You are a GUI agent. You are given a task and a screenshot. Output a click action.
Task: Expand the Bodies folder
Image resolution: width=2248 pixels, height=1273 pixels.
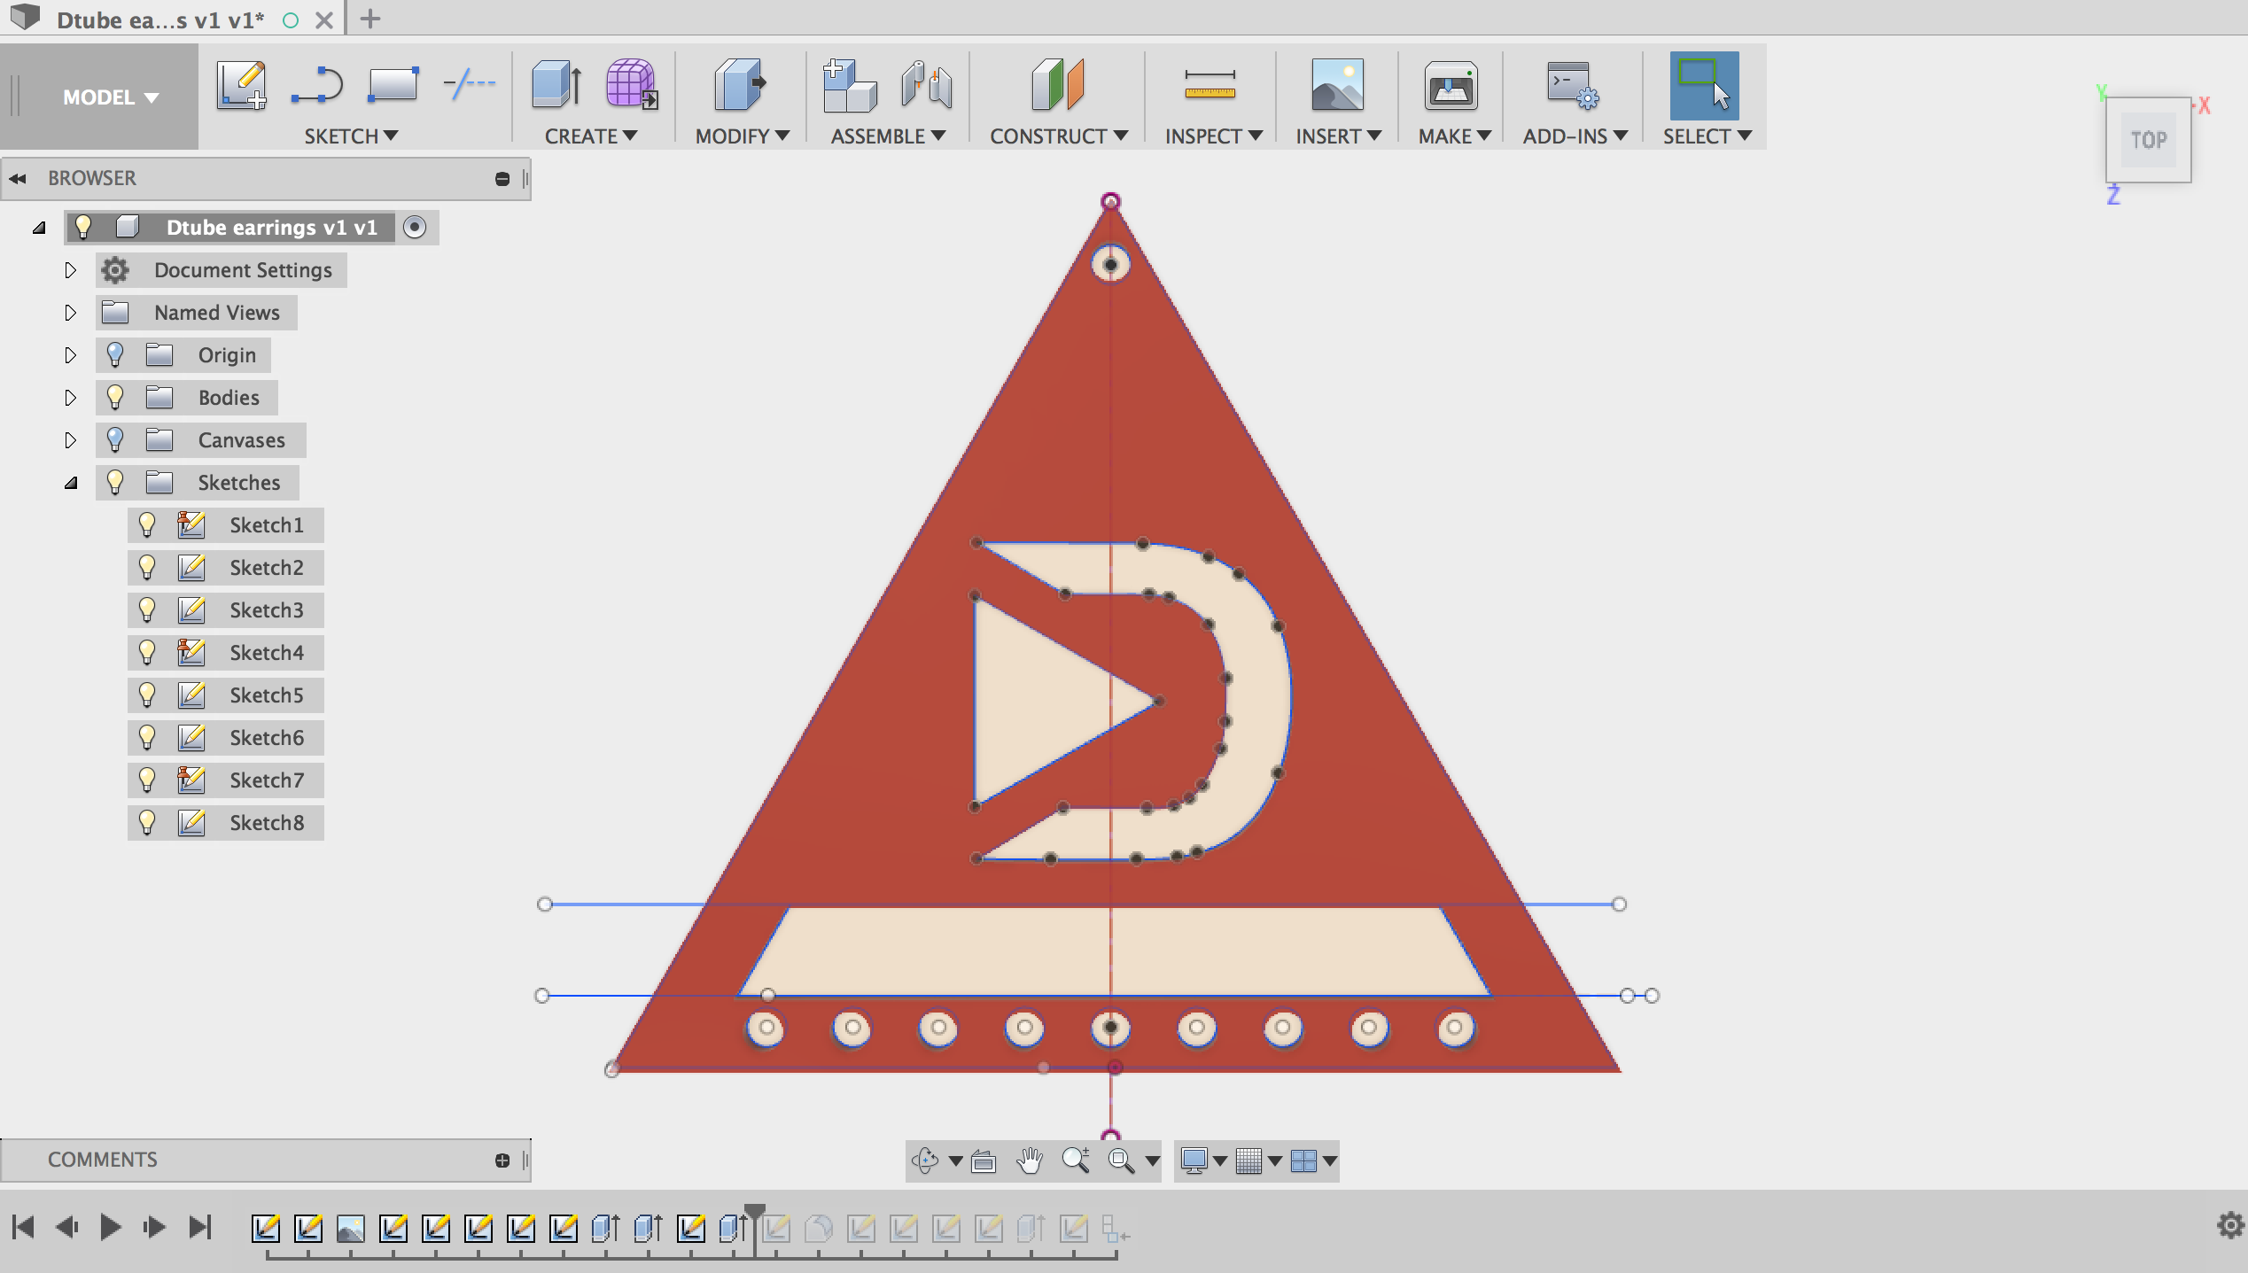tap(71, 398)
